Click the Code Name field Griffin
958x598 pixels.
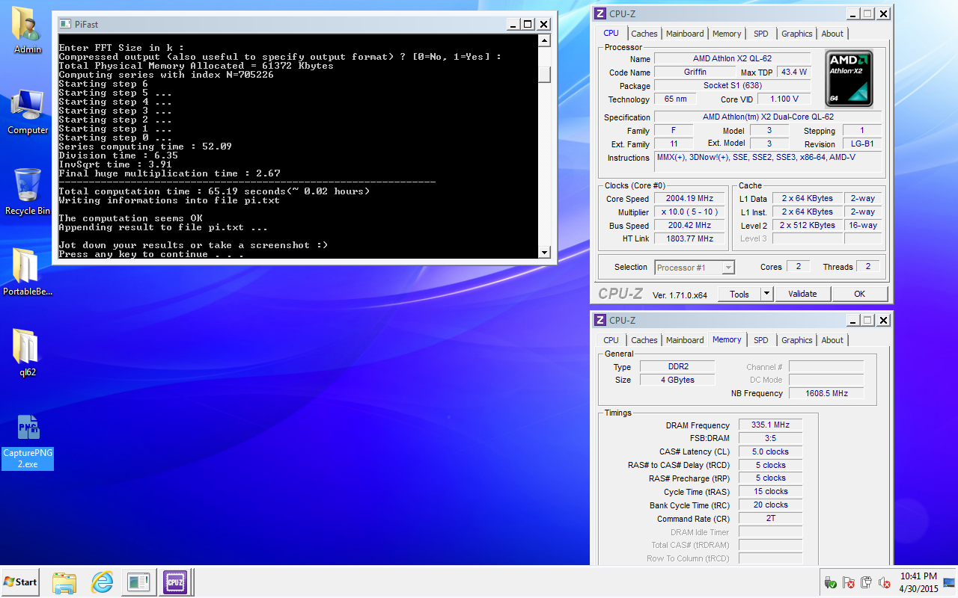[x=695, y=73]
